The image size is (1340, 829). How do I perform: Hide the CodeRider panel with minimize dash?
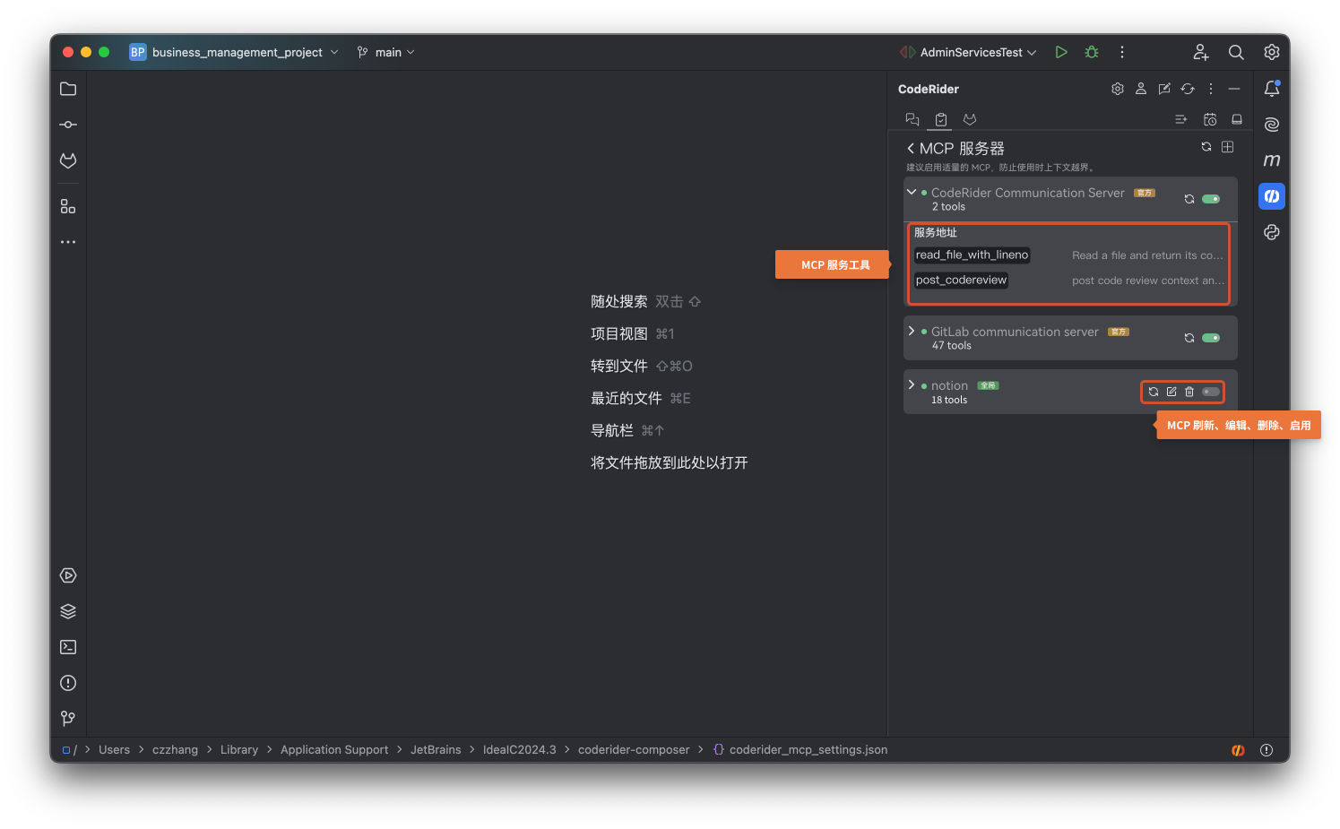click(1234, 89)
